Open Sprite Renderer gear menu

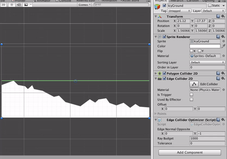point(223,37)
